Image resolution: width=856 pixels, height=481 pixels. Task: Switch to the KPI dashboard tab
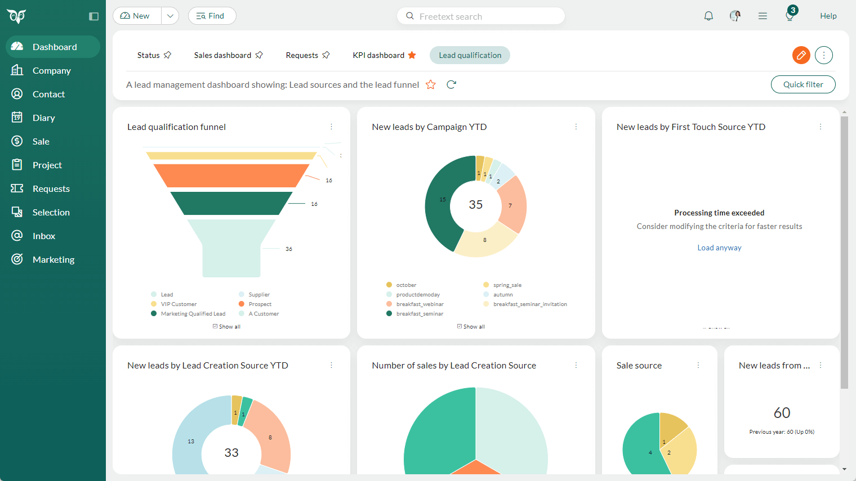pyautogui.click(x=378, y=55)
